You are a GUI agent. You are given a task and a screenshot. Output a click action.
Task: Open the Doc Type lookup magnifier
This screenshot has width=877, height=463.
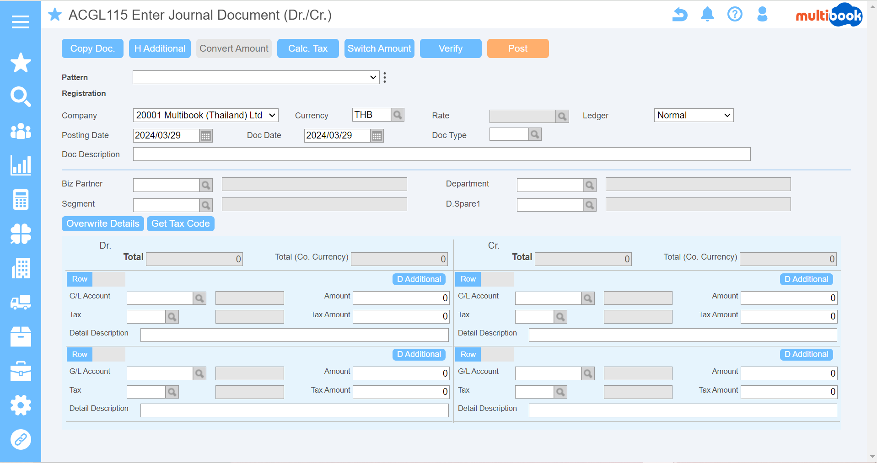click(x=535, y=134)
